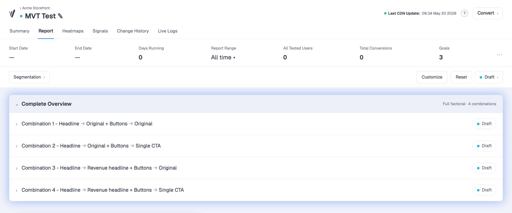Switch to Change History tab
Screen dimensions: 512x213
point(133,31)
